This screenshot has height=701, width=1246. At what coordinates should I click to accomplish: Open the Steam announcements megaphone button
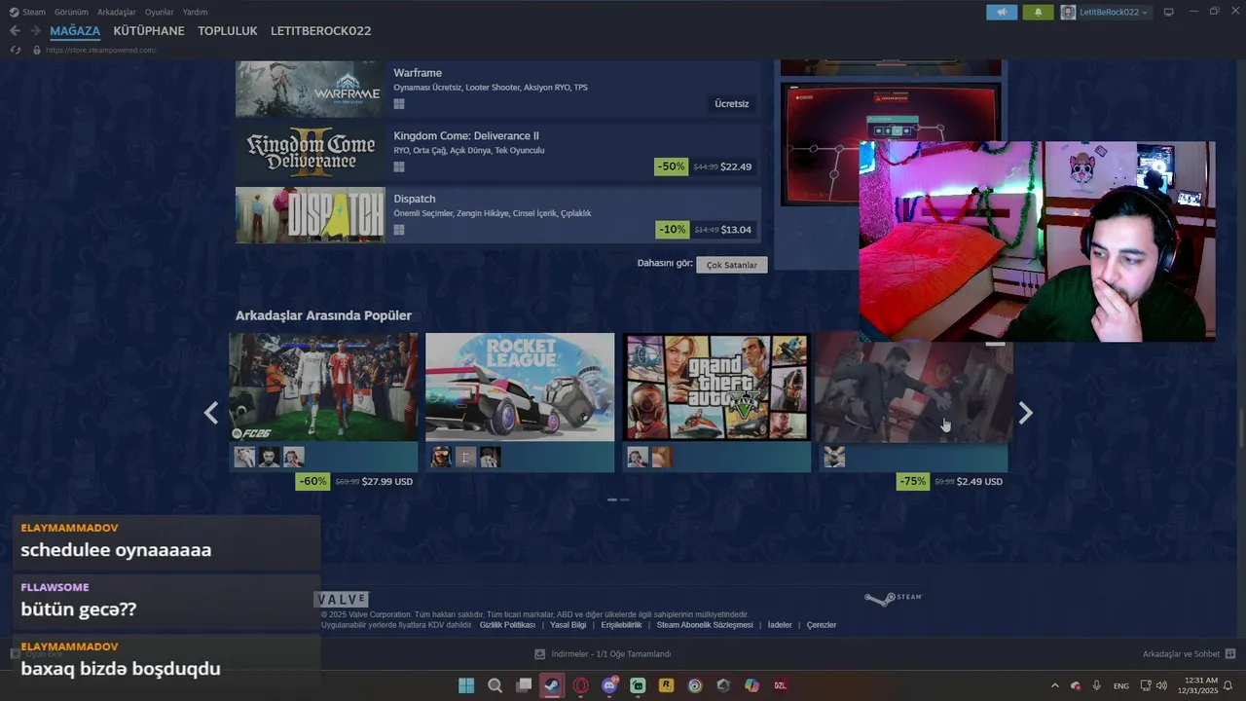coord(1002,12)
